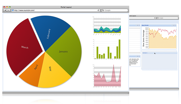The height and width of the screenshot is (104, 181).
Task: Select the yellow May pie slice
Action: (52, 74)
